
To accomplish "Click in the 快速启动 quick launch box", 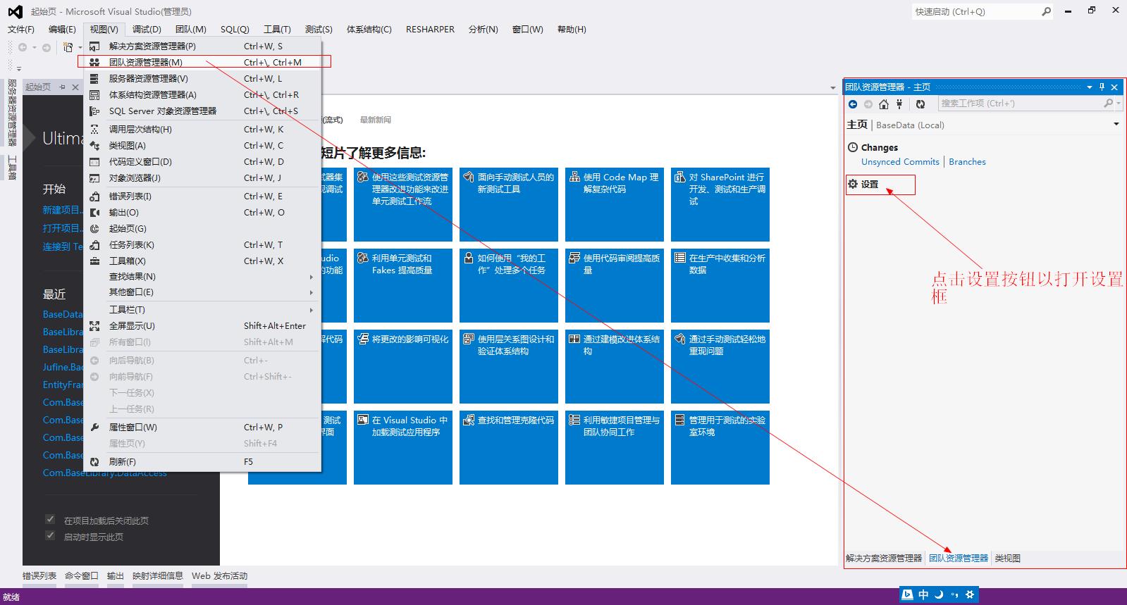I will coord(975,11).
